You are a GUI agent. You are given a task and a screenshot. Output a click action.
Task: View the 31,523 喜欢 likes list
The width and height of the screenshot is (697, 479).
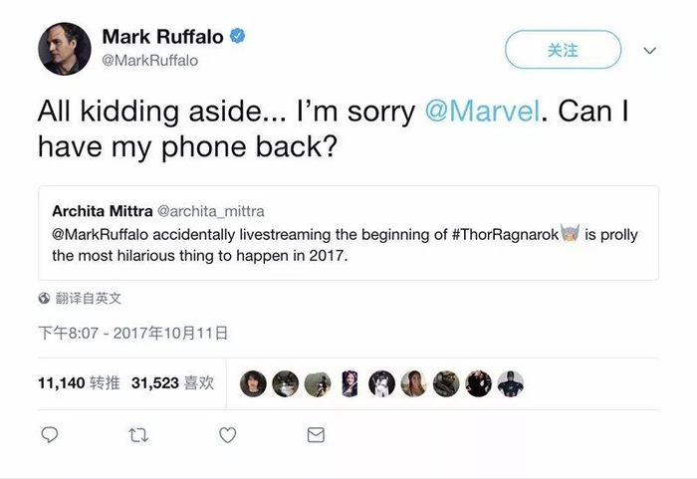pyautogui.click(x=172, y=383)
